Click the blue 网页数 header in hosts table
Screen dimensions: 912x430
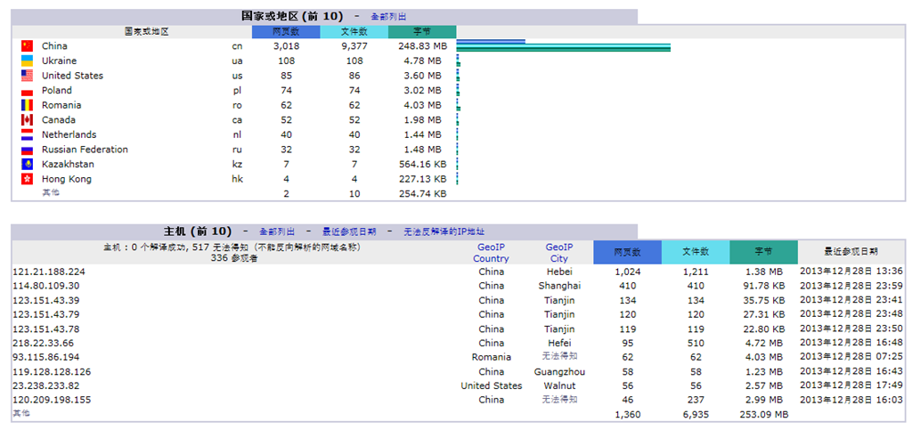(627, 252)
